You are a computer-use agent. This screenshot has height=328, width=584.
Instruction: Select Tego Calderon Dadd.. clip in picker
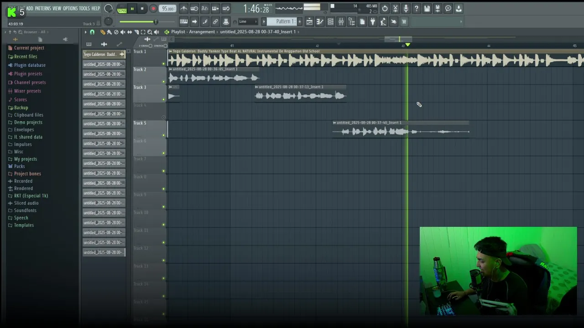(104, 54)
